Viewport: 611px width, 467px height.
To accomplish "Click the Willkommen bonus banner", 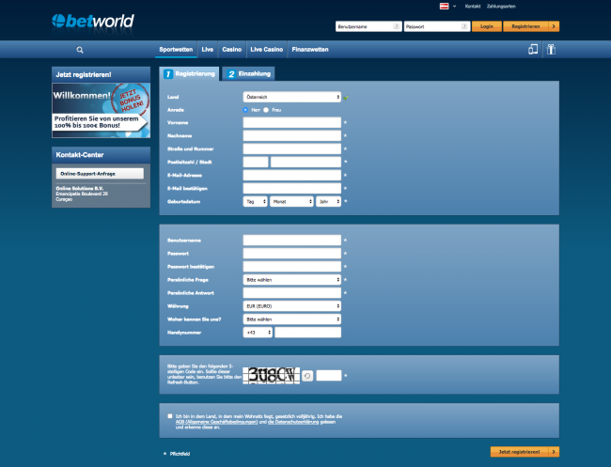I will 101,110.
